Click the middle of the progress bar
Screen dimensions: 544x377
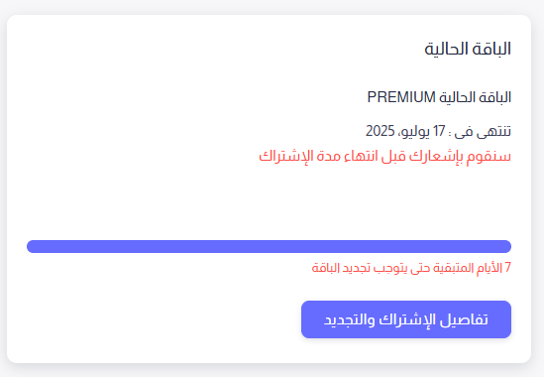(x=269, y=246)
